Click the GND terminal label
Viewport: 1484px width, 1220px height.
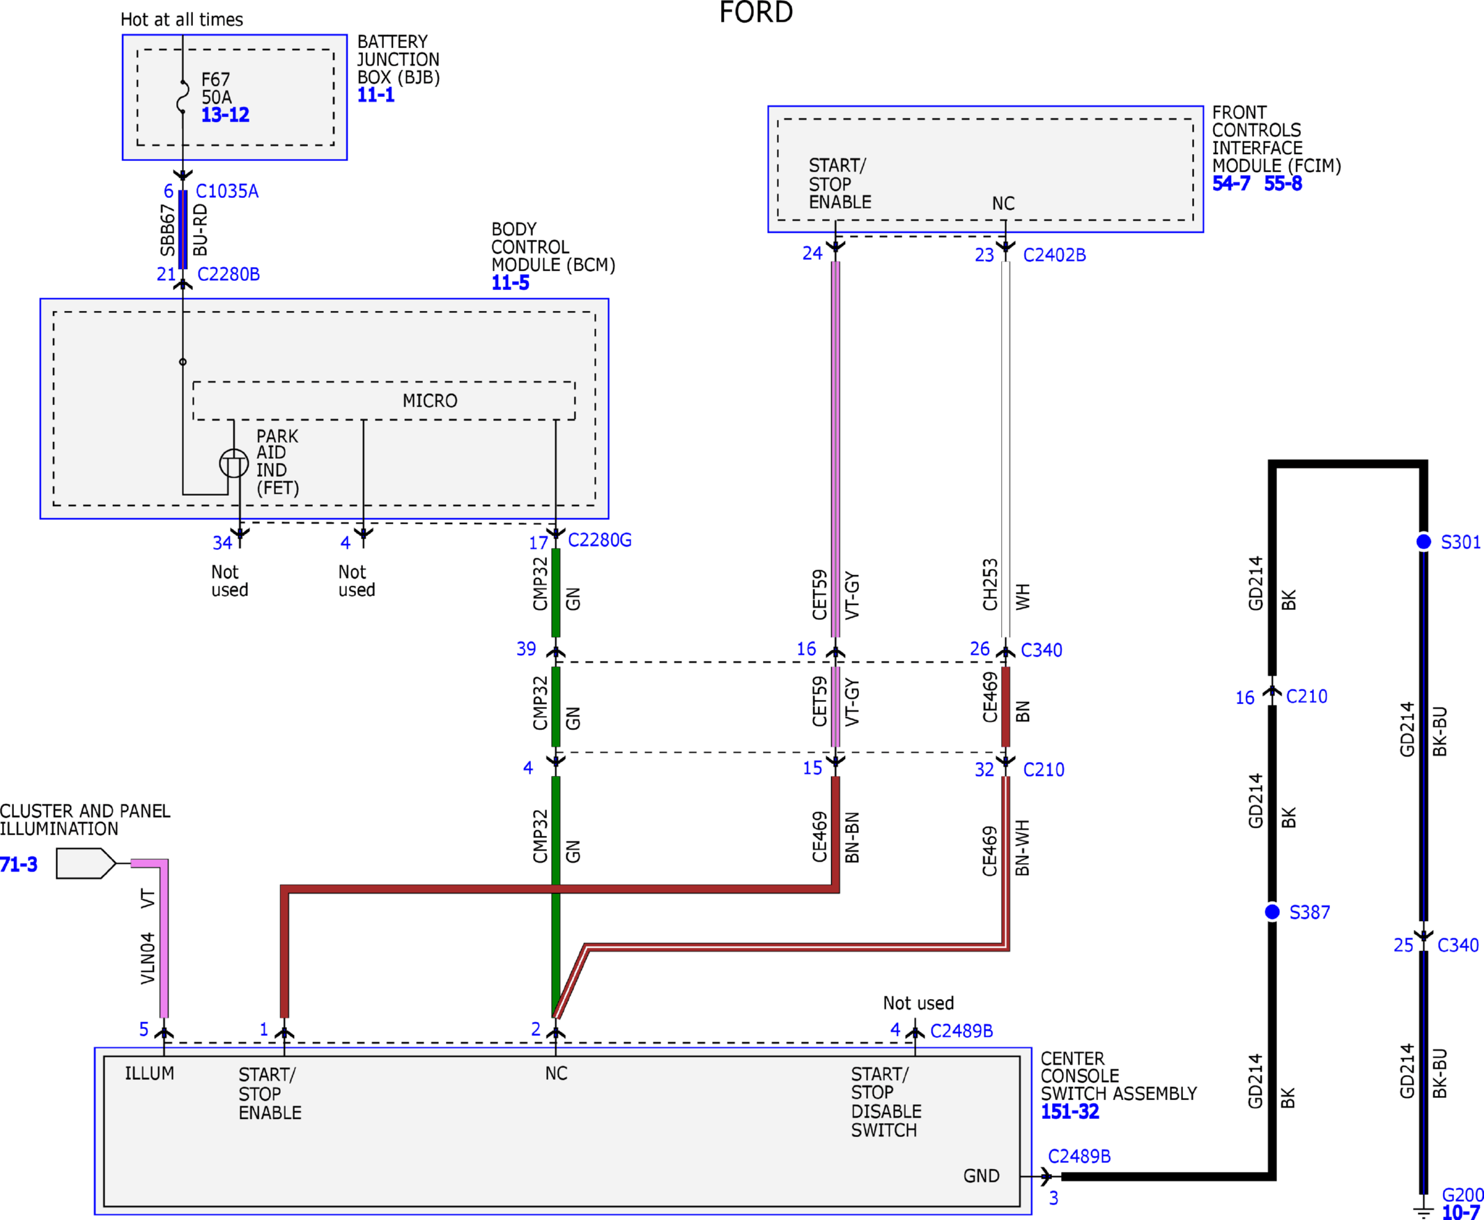pos(981,1177)
